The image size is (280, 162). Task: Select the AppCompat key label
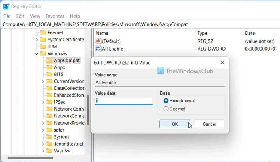67,60
